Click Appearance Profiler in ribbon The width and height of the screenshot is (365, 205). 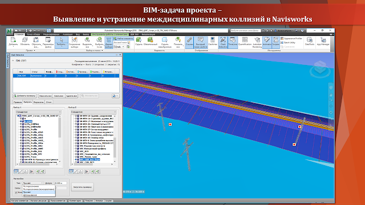pyautogui.click(x=291, y=39)
